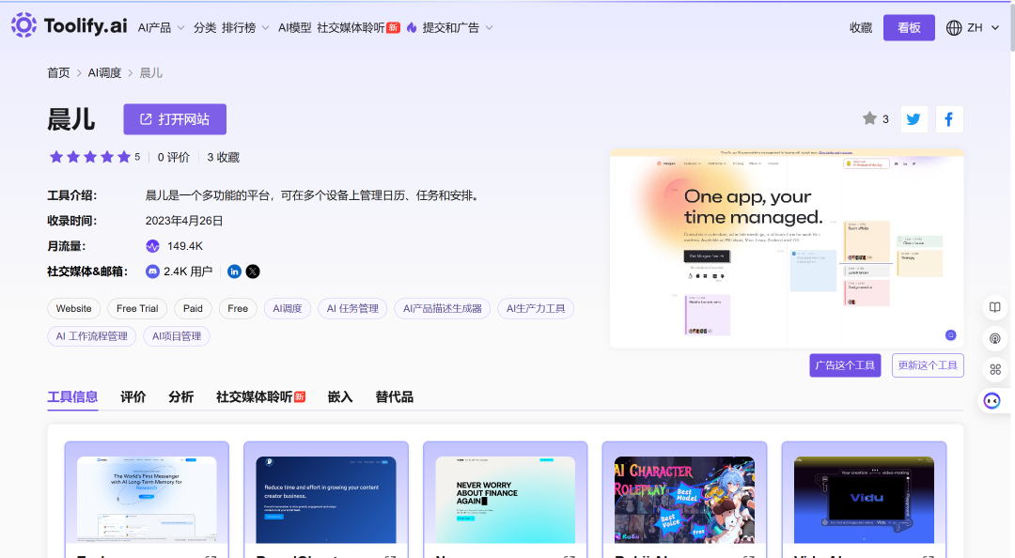The width and height of the screenshot is (1015, 558).
Task: Share on Twitter with the bird icon
Action: (x=914, y=119)
